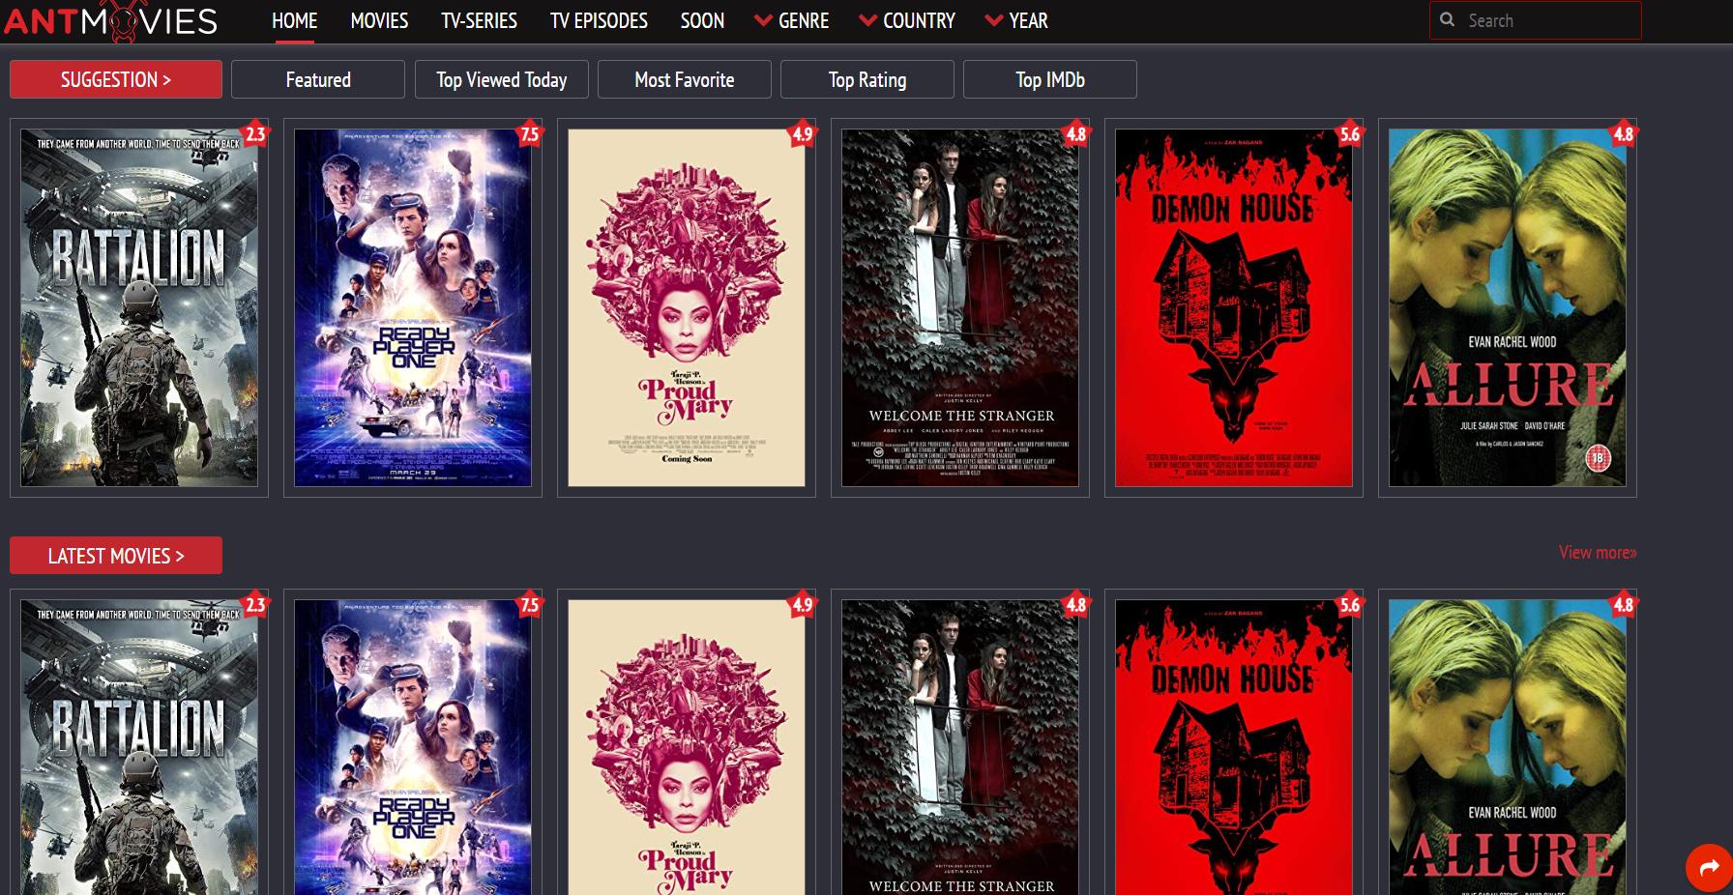Enable the Featured filter
Image resolution: width=1733 pixels, height=895 pixels.
click(x=317, y=79)
